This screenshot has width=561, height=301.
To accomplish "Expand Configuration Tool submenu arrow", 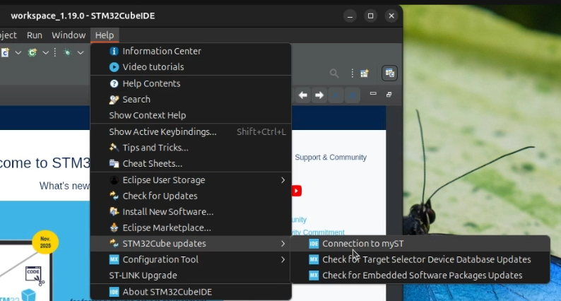I will click(x=283, y=259).
